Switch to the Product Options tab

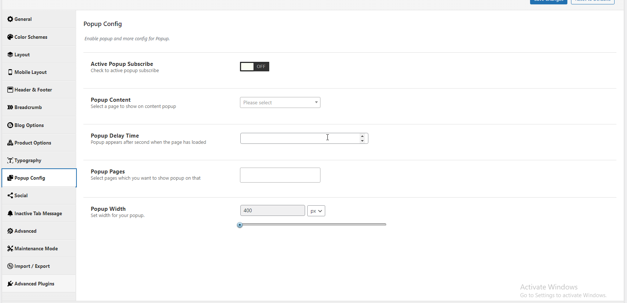(33, 143)
